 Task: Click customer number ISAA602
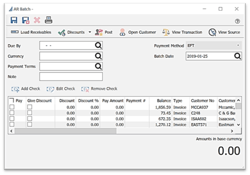coord(199,119)
